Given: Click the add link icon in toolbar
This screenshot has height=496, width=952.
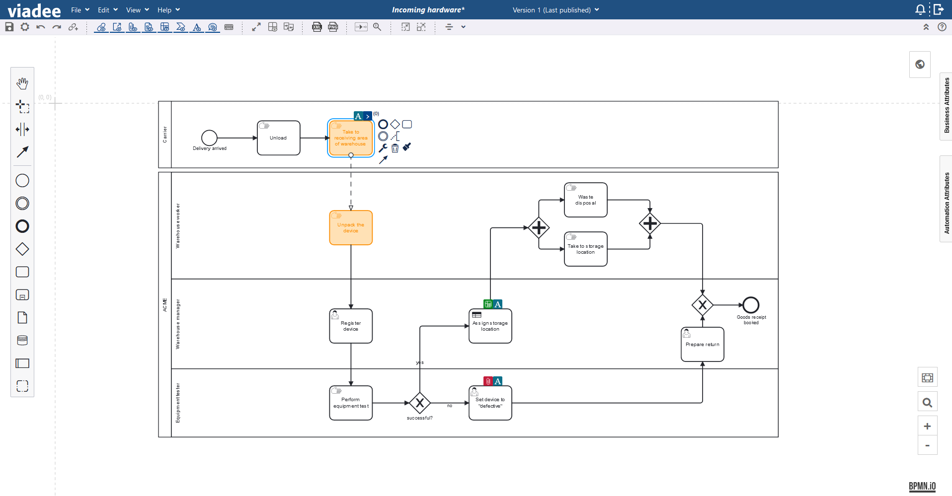Looking at the screenshot, I should (x=73, y=27).
